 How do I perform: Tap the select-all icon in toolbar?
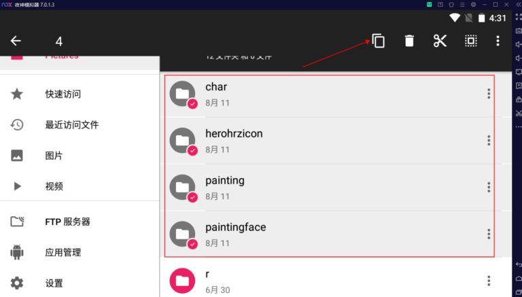coord(471,41)
